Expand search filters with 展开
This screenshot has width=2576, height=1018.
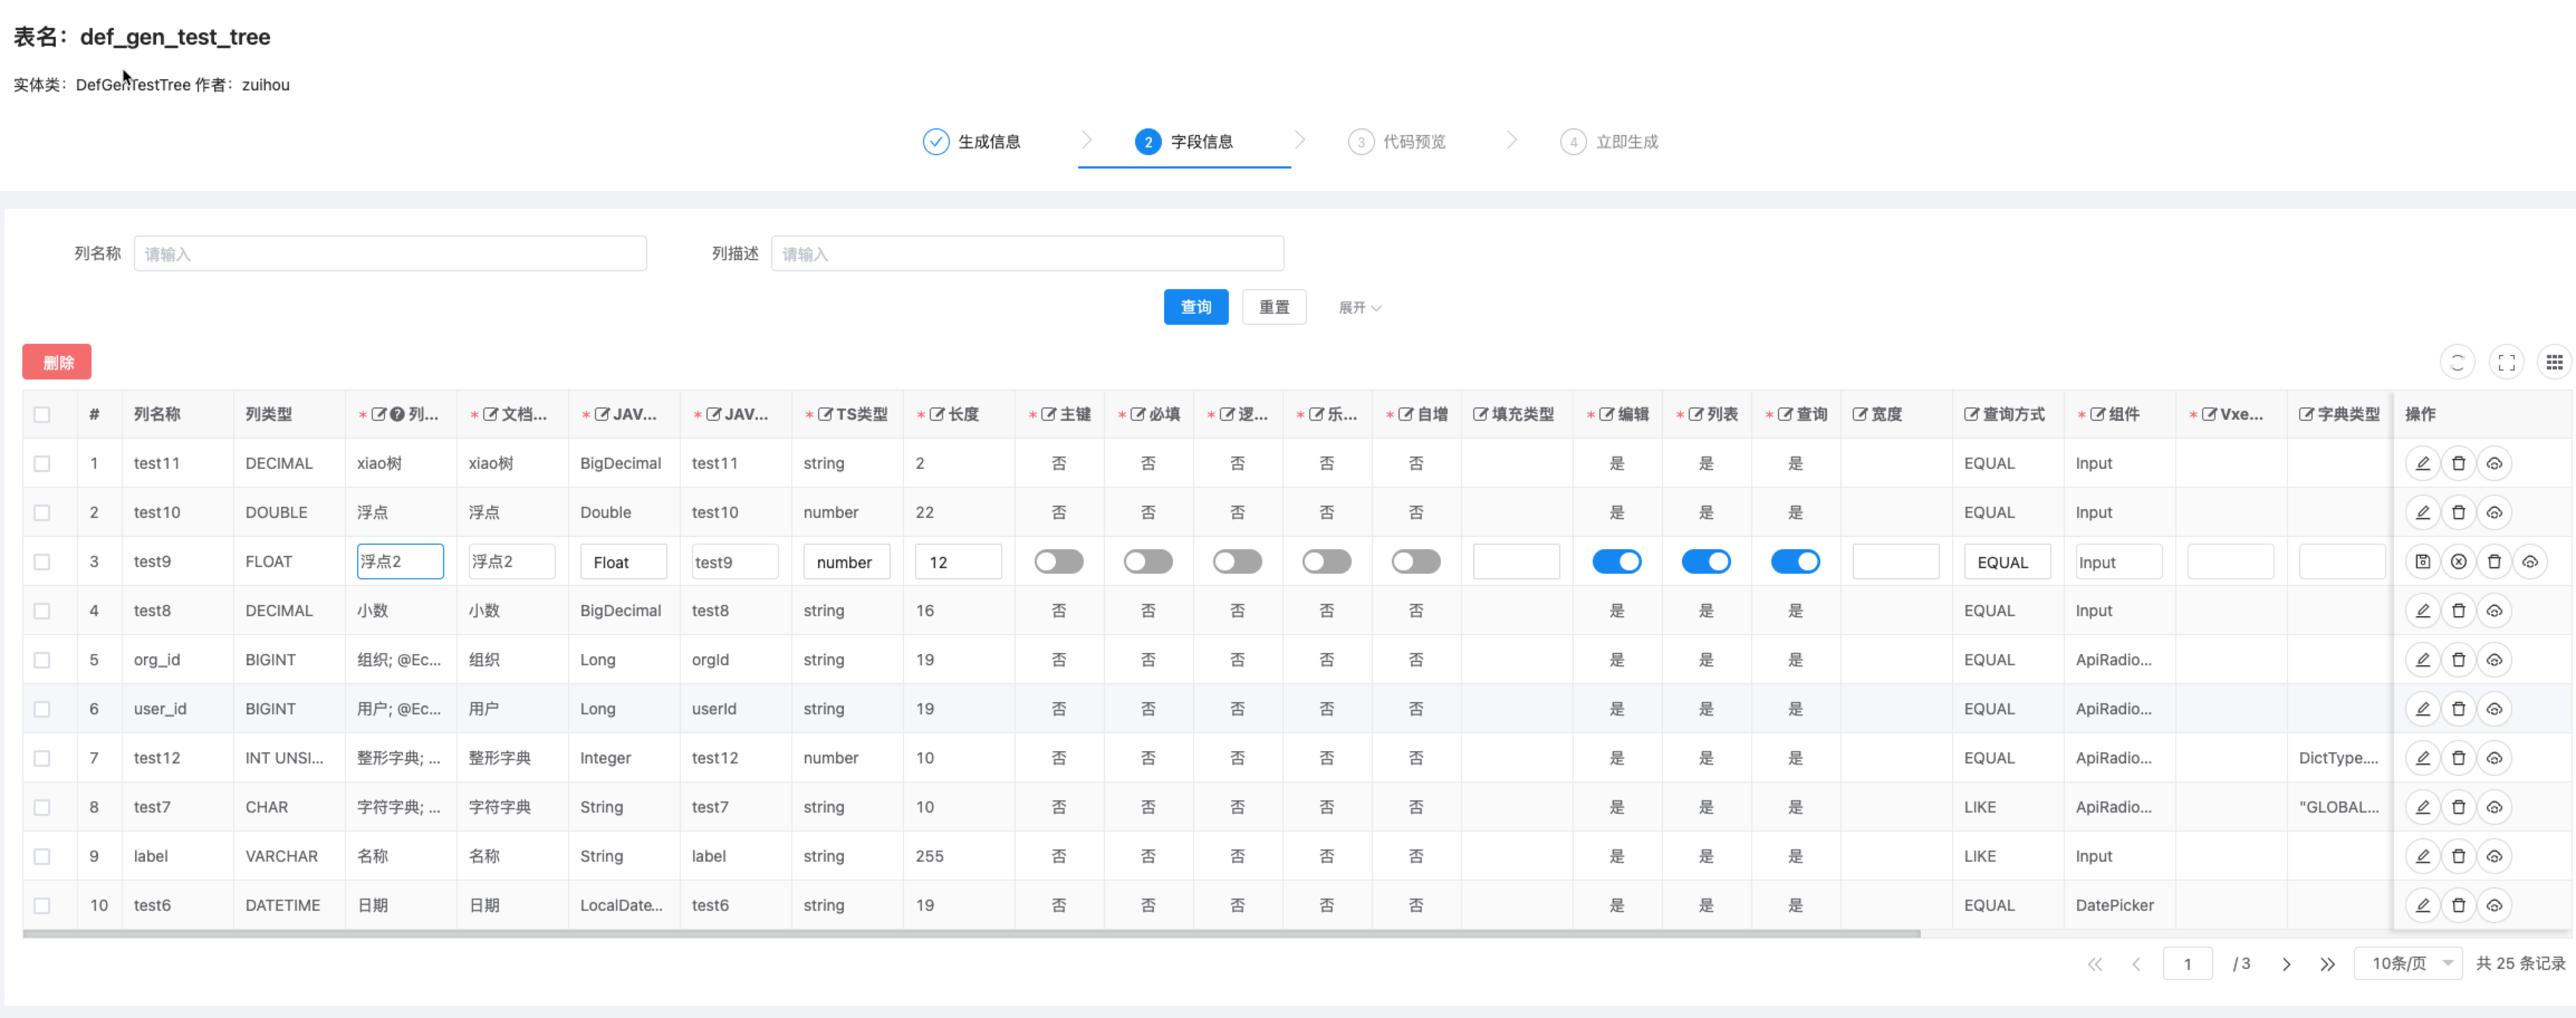(1359, 308)
